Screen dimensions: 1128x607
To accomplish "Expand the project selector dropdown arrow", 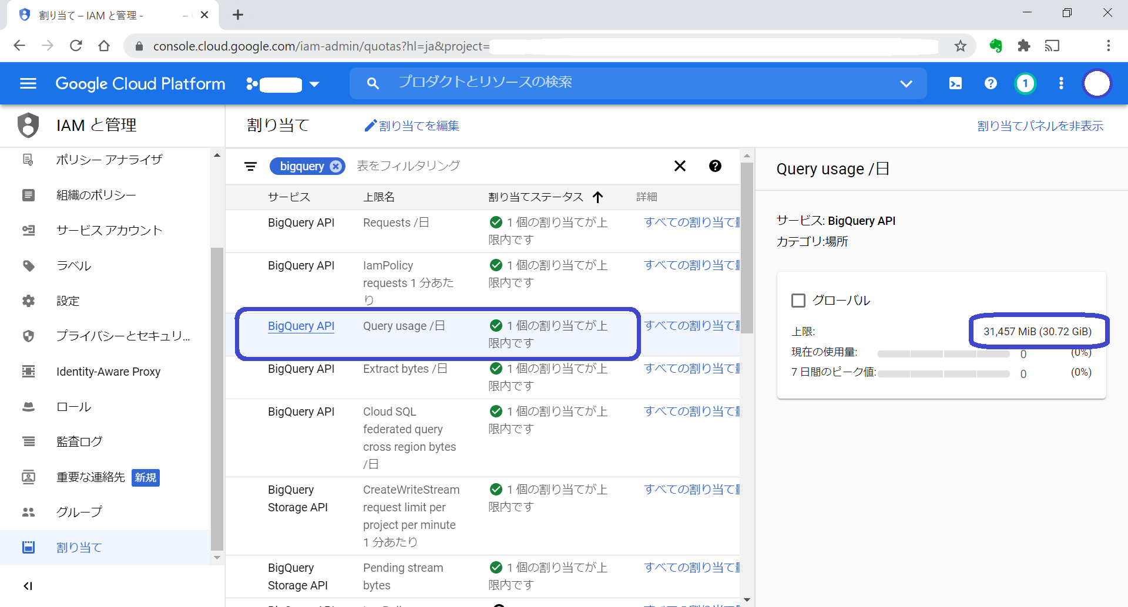I will 314,84.
